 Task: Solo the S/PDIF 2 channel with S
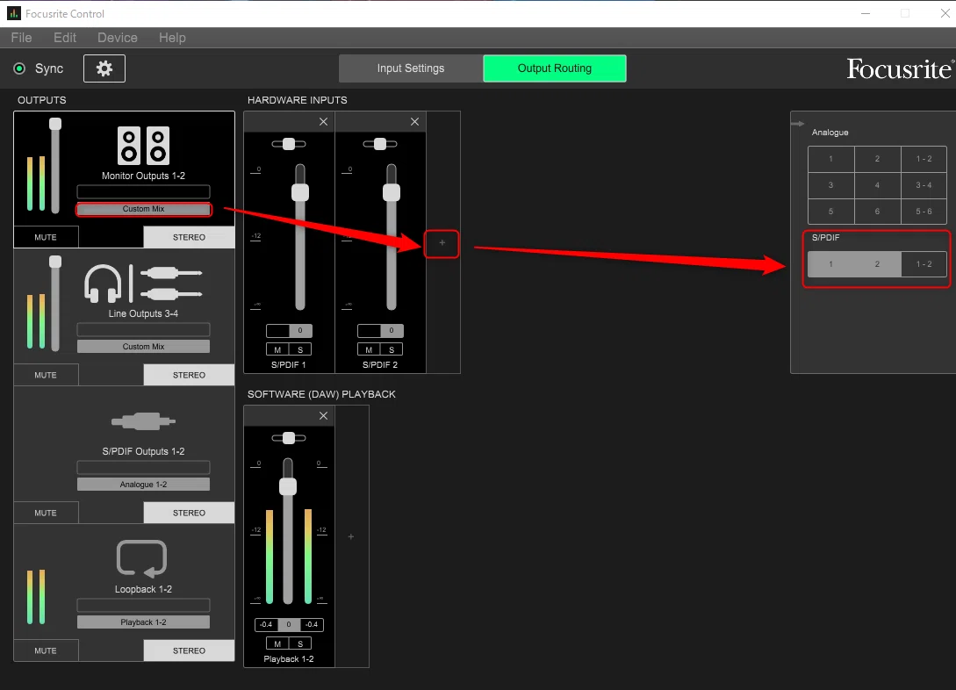(392, 349)
